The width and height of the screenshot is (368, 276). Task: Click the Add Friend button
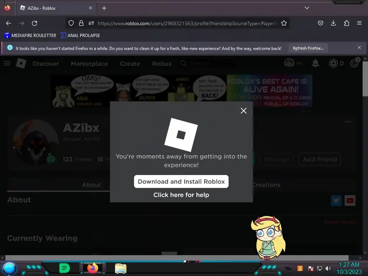[x=319, y=159]
